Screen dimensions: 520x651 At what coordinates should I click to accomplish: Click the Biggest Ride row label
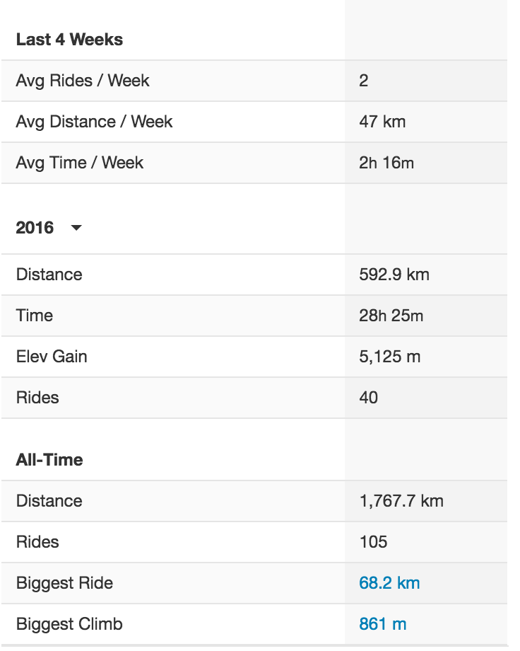64,583
